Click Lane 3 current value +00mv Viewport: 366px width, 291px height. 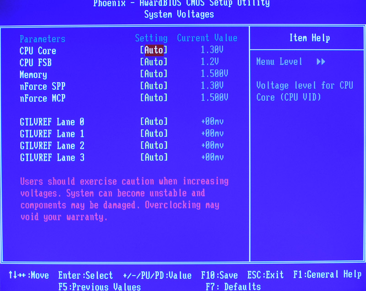point(212,157)
